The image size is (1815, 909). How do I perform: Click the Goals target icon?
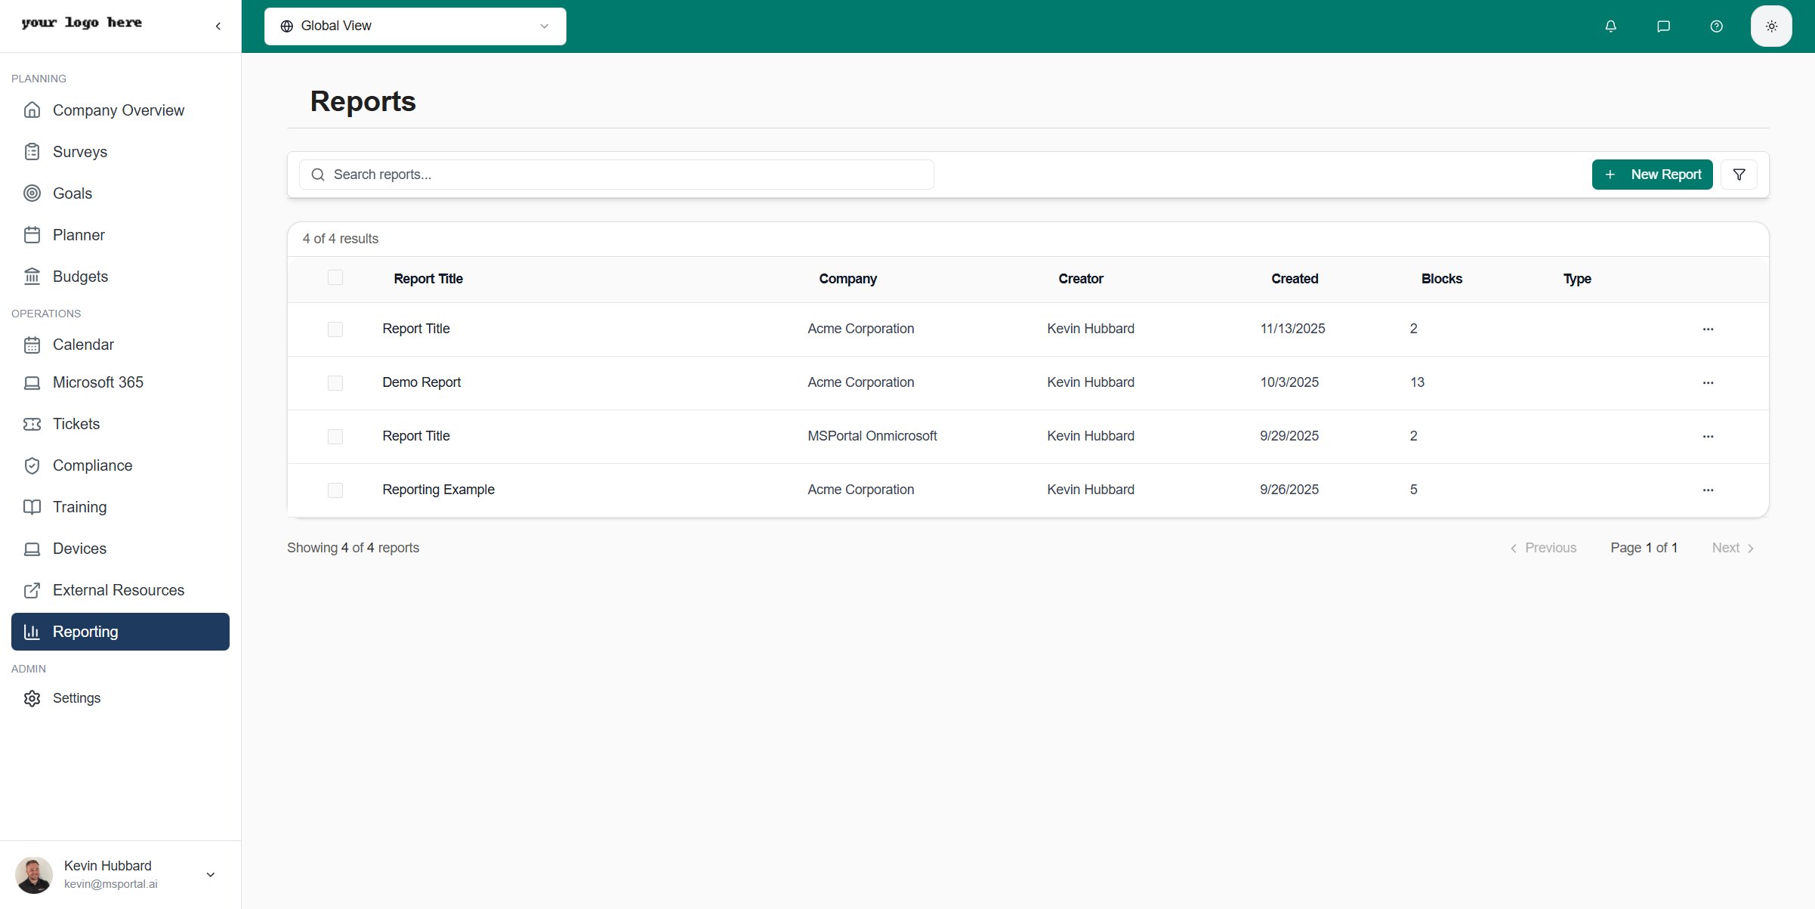click(x=32, y=193)
